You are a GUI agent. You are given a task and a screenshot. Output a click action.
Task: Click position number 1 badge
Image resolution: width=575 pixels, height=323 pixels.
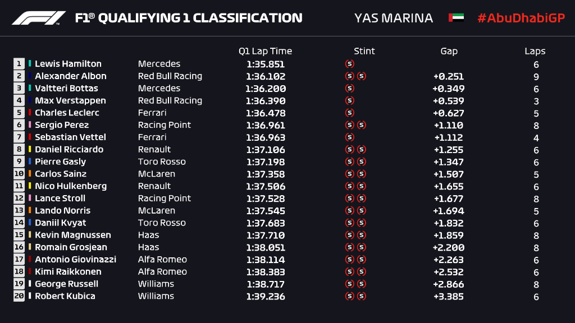point(19,64)
